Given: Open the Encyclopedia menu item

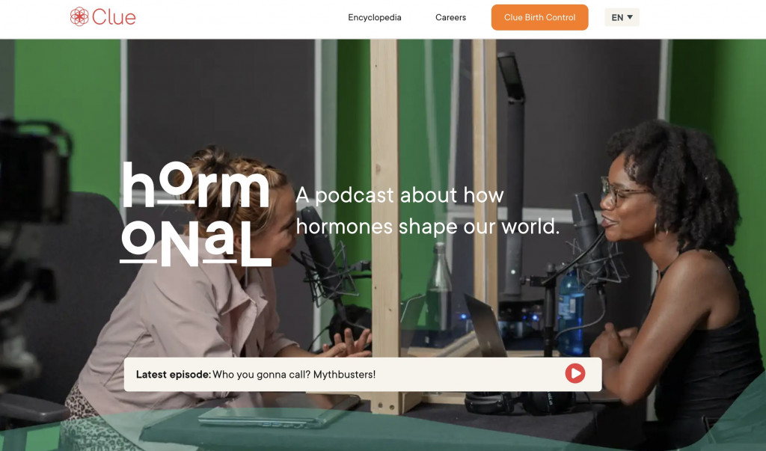Looking at the screenshot, I should click(x=375, y=17).
